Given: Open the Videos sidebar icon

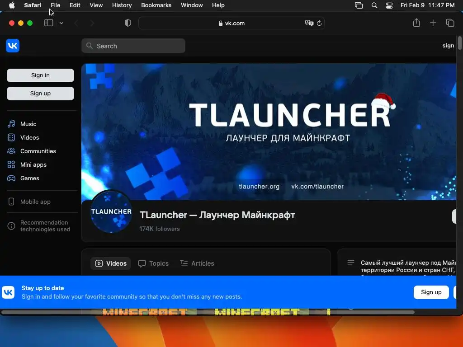Looking at the screenshot, I should click(x=11, y=137).
